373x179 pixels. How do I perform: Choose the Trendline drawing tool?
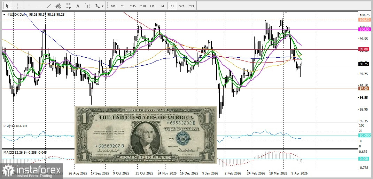(x=48, y=6)
